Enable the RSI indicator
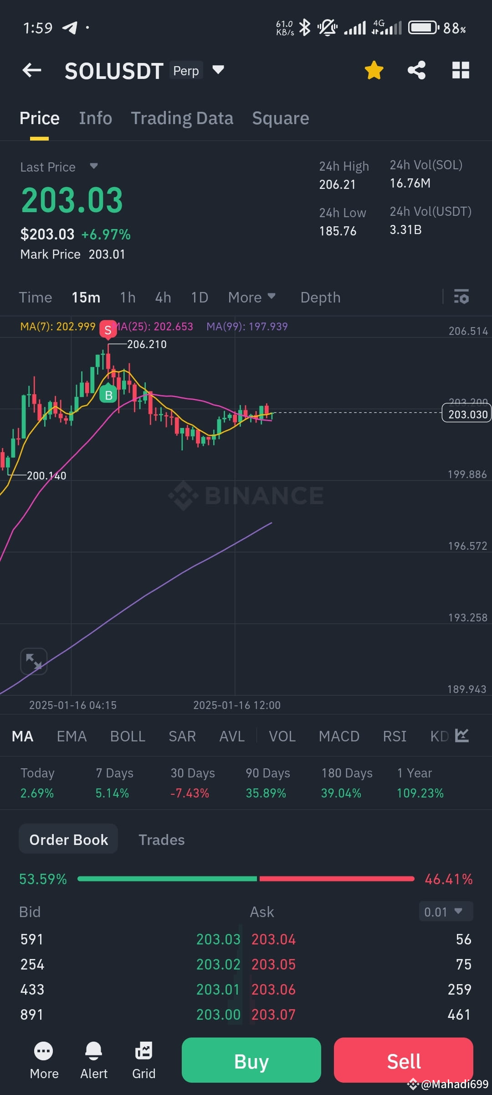This screenshot has height=1095, width=492. point(395,736)
